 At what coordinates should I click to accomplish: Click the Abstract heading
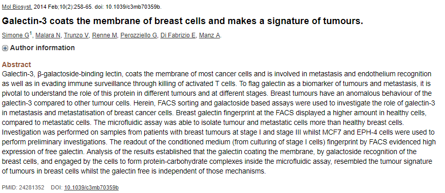(x=16, y=65)
